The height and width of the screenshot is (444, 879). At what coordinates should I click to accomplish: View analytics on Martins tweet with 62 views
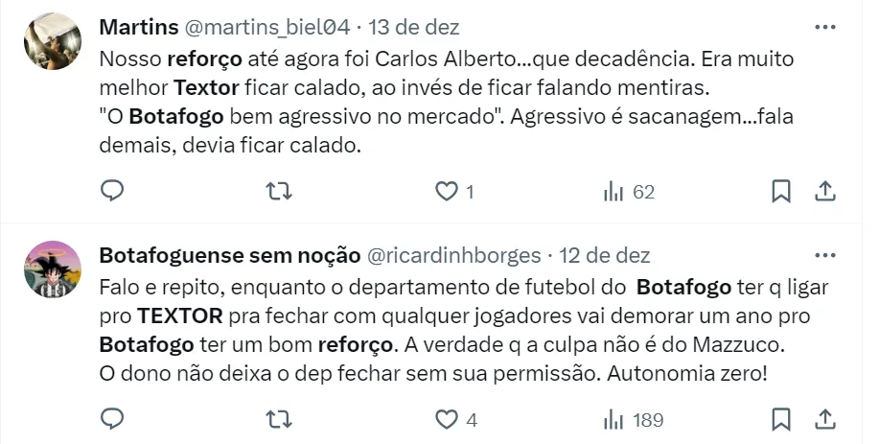pos(613,192)
